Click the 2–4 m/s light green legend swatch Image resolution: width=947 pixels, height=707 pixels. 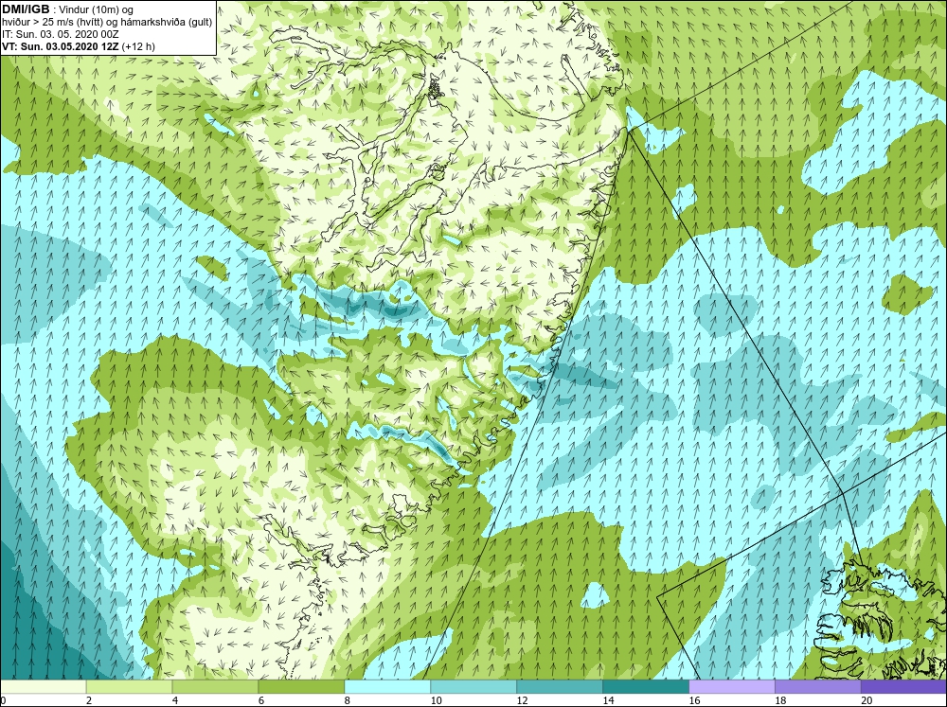(129, 686)
